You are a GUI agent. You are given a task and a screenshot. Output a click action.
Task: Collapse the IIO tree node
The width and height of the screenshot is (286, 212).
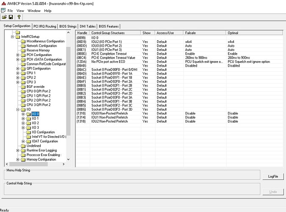[18, 109]
